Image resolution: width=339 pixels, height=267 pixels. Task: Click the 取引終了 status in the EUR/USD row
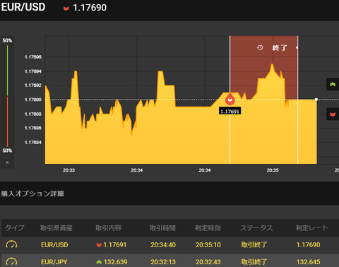[x=254, y=245]
